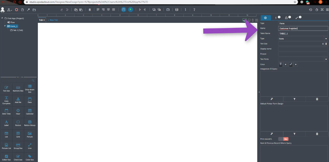Click the fill color swatch button
The image size is (329, 162).
pyautogui.click(x=291, y=65)
